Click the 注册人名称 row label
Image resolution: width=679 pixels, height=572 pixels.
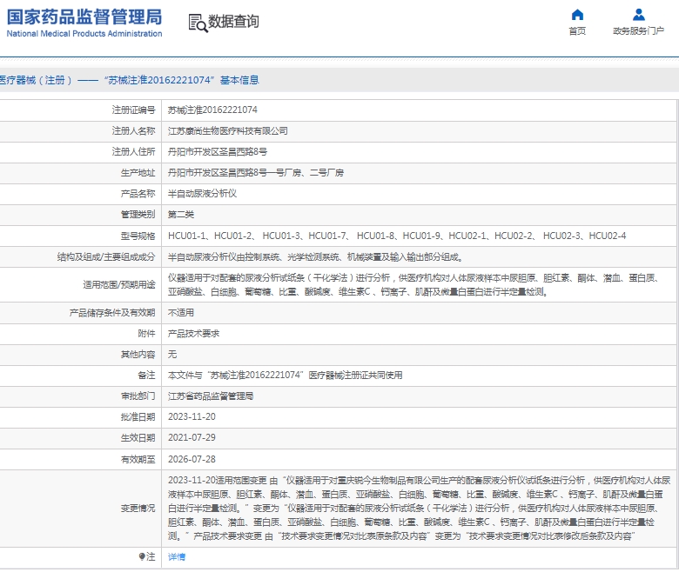pyautogui.click(x=133, y=130)
